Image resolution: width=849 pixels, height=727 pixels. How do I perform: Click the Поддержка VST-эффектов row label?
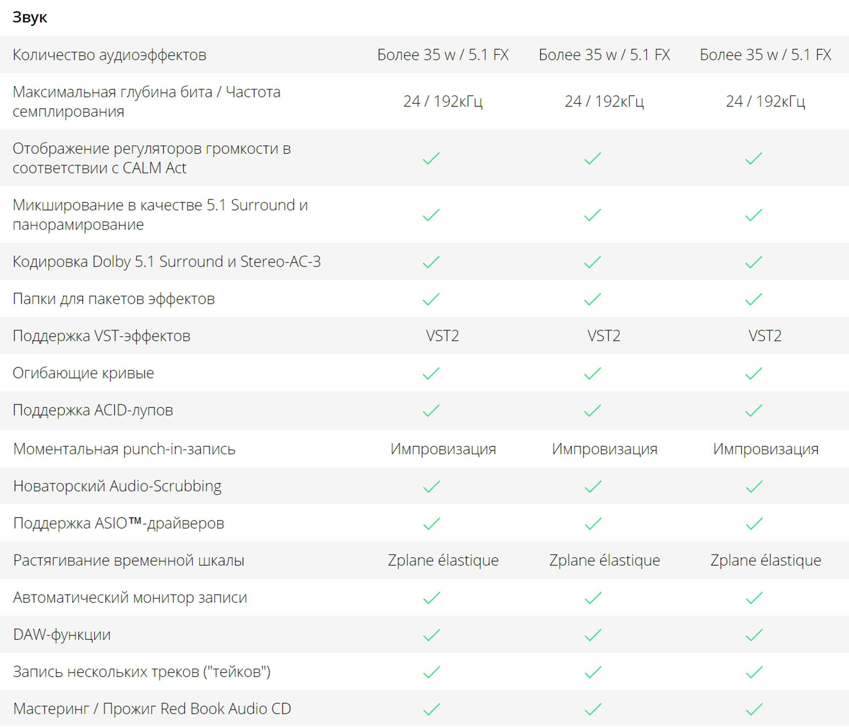101,336
